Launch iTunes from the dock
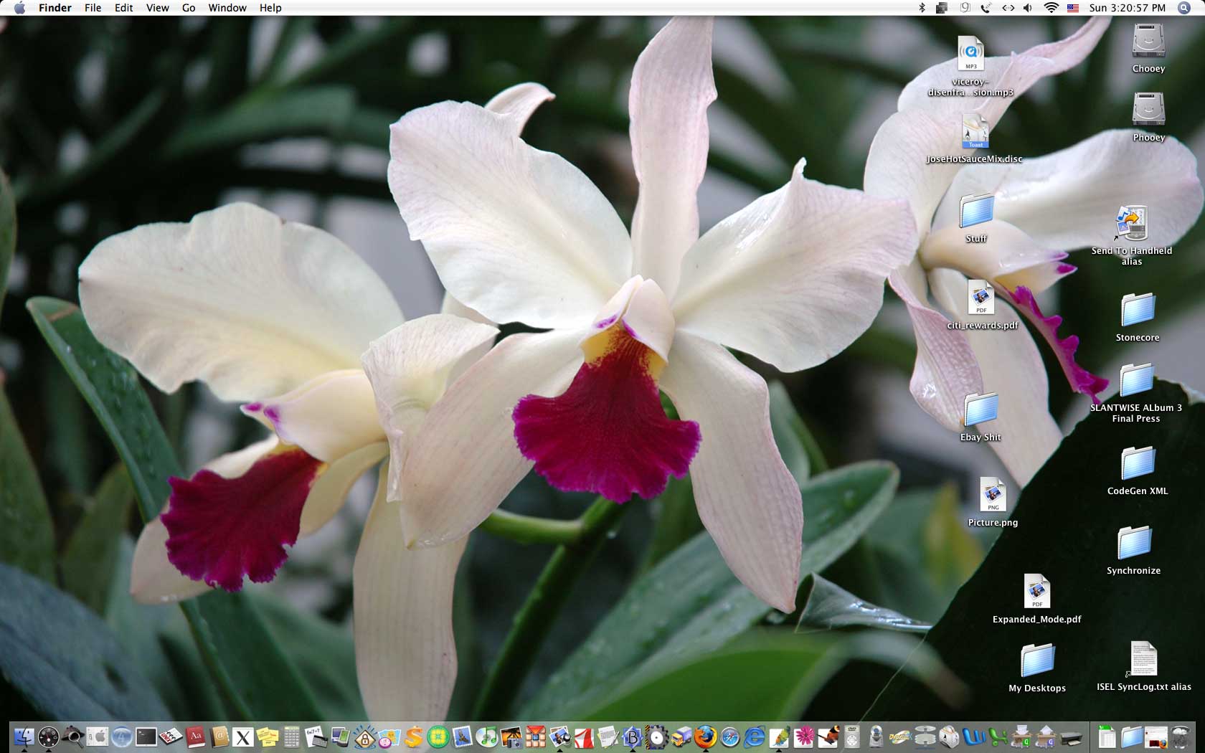The width and height of the screenshot is (1205, 753). (x=487, y=737)
